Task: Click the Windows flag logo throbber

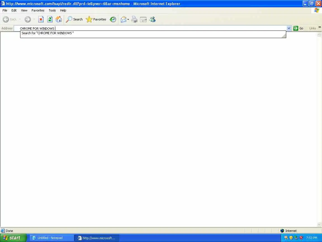Action: [x=316, y=10]
